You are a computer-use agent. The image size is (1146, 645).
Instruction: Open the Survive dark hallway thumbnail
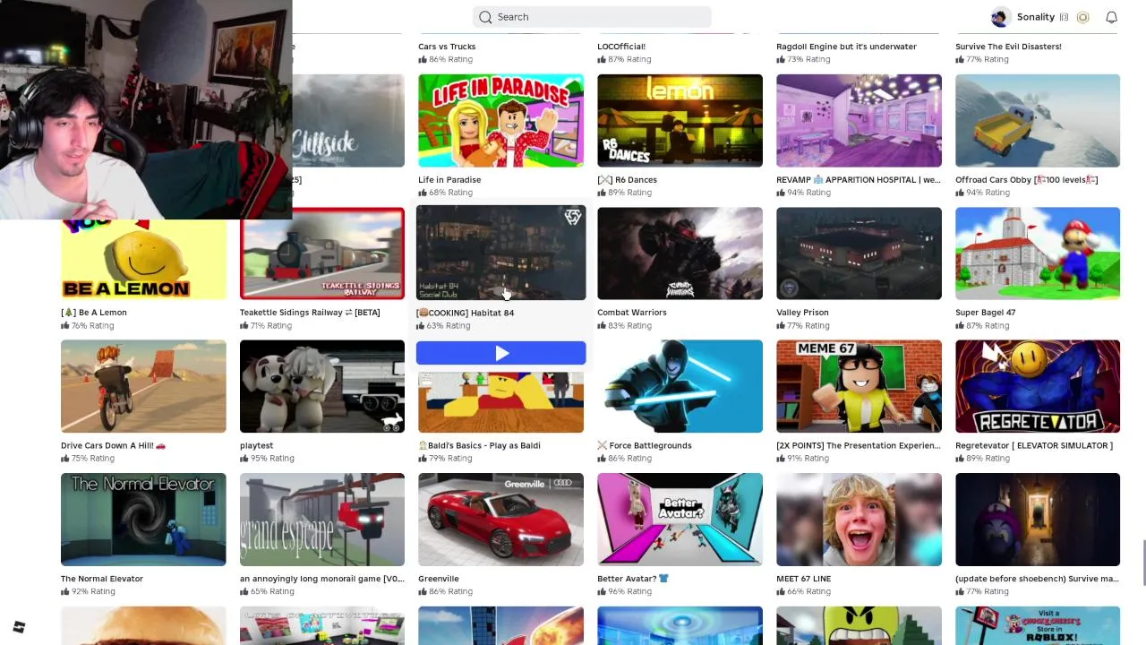click(x=1038, y=520)
